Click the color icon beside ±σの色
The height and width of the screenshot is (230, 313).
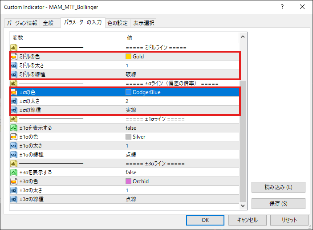pyautogui.click(x=14, y=92)
